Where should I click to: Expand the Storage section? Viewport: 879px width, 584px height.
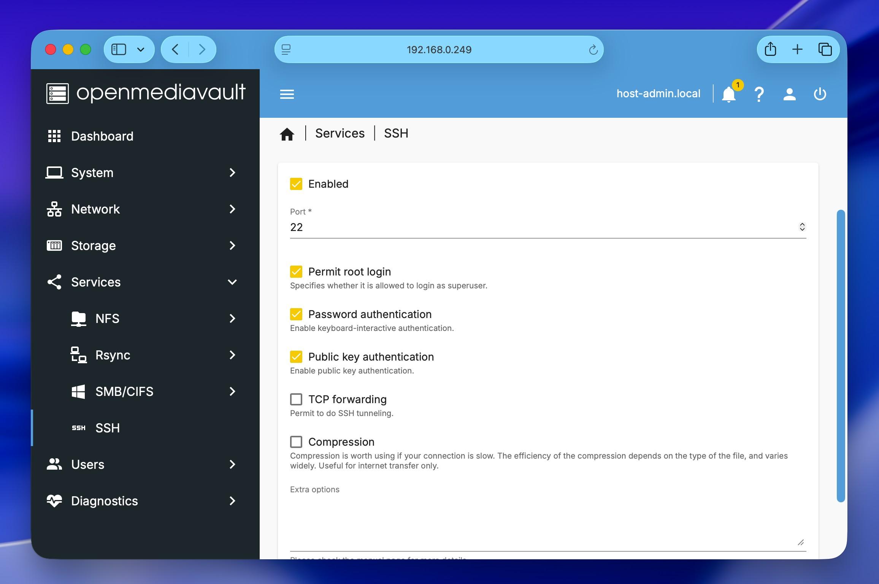point(94,245)
